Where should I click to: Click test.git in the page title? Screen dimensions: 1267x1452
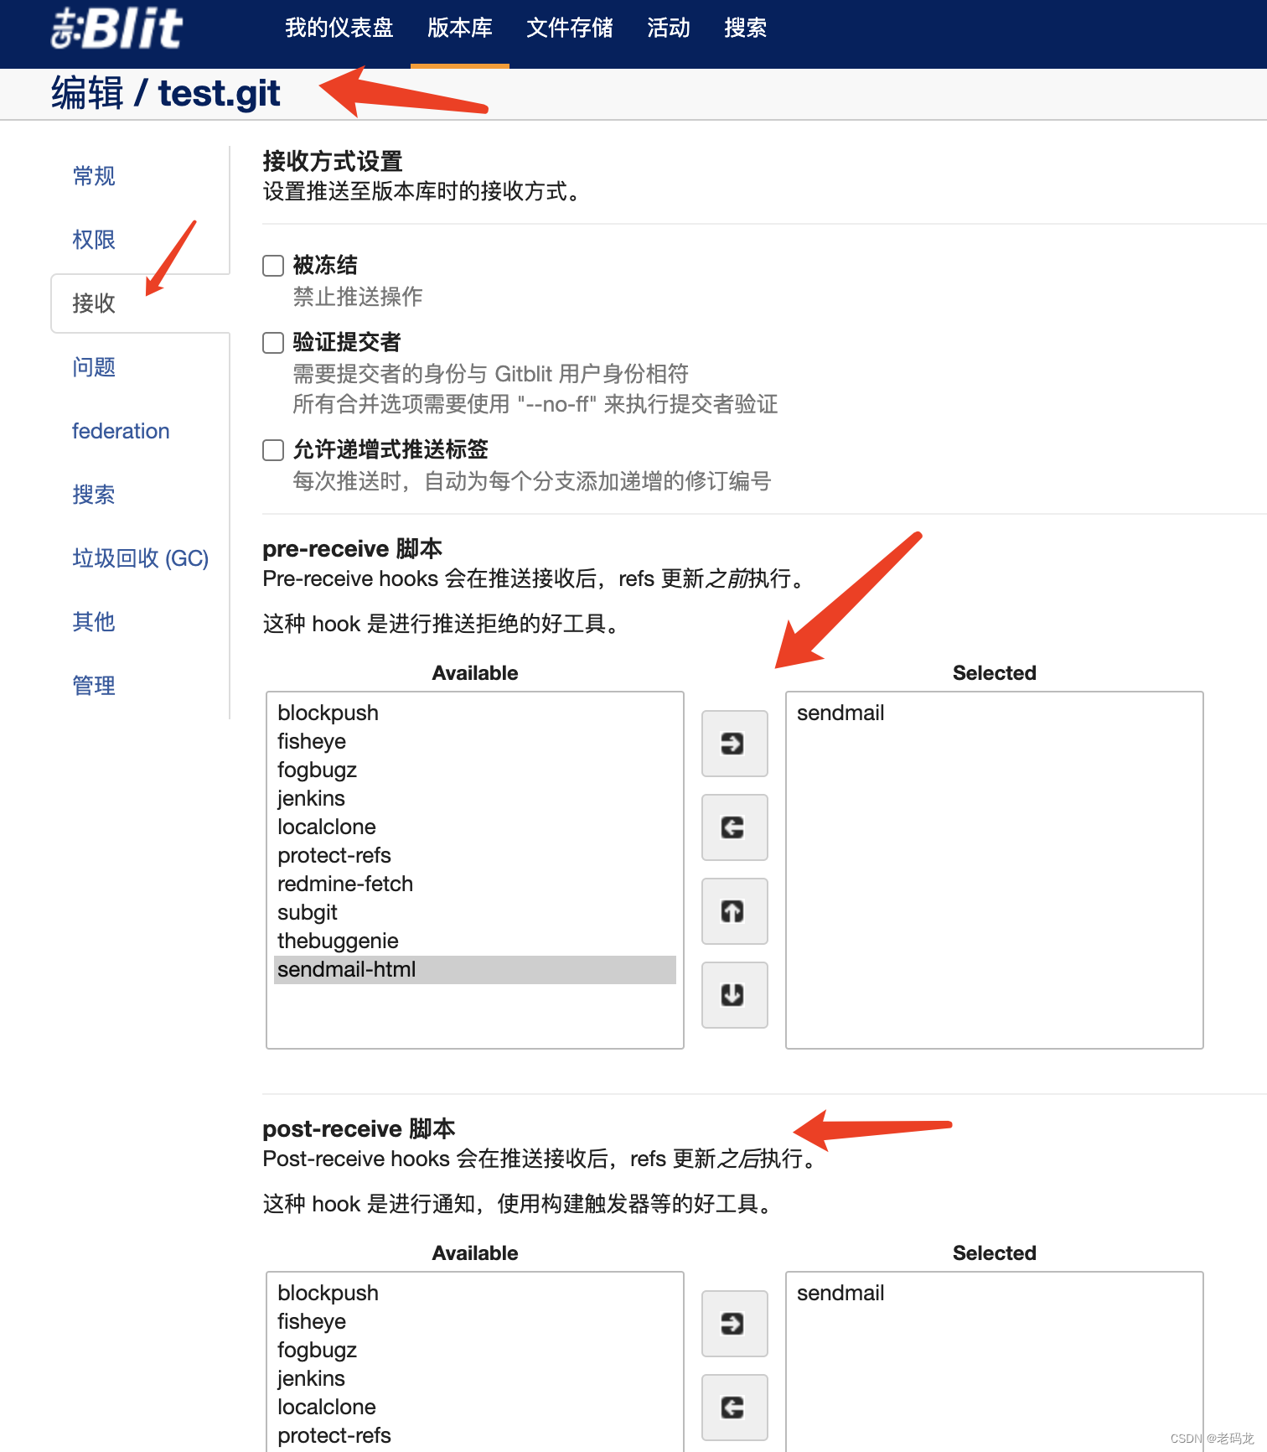[x=220, y=93]
